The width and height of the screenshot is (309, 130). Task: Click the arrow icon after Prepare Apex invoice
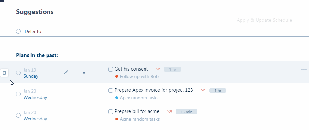pos(203,90)
